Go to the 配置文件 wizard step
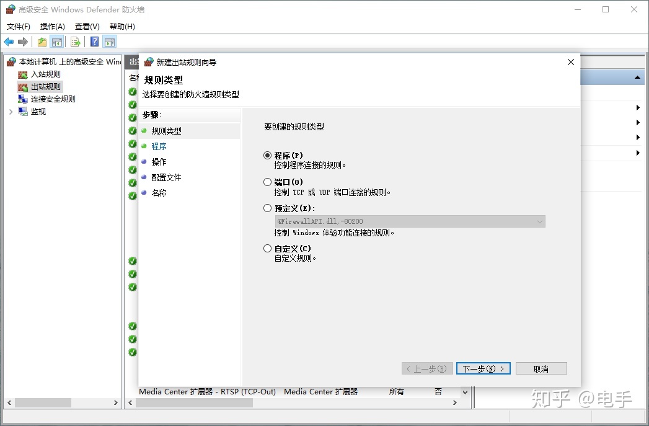 (166, 177)
